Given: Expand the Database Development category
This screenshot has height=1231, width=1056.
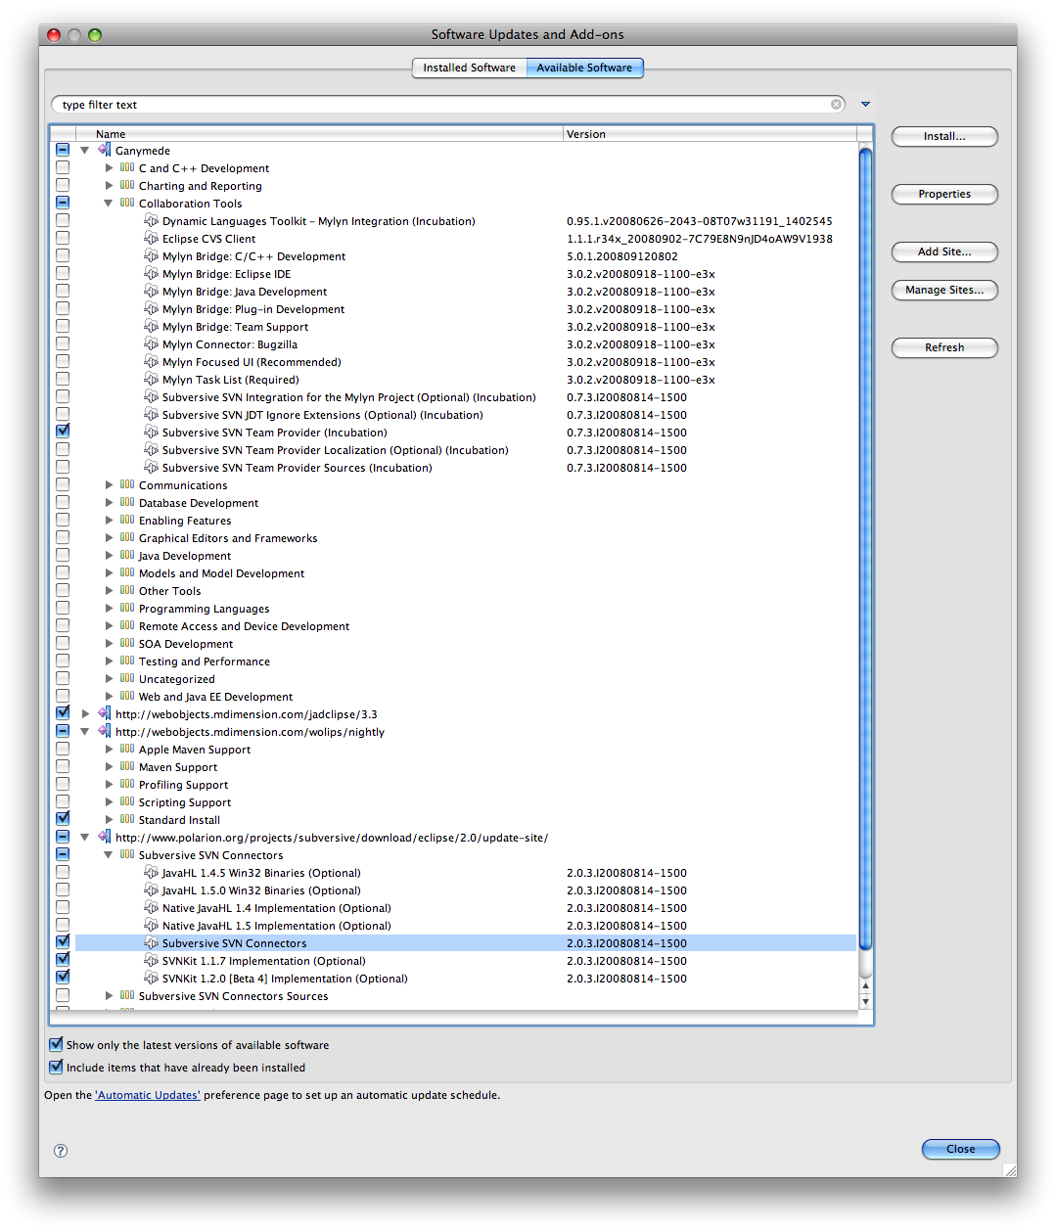Looking at the screenshot, I should tap(109, 503).
